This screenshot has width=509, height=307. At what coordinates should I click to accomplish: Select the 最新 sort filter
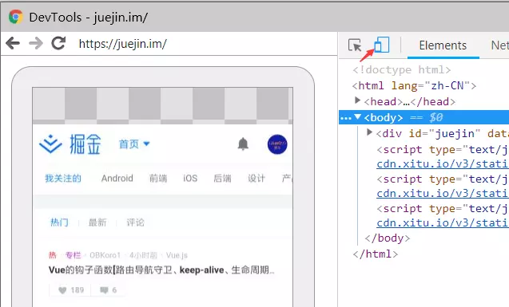pos(97,222)
